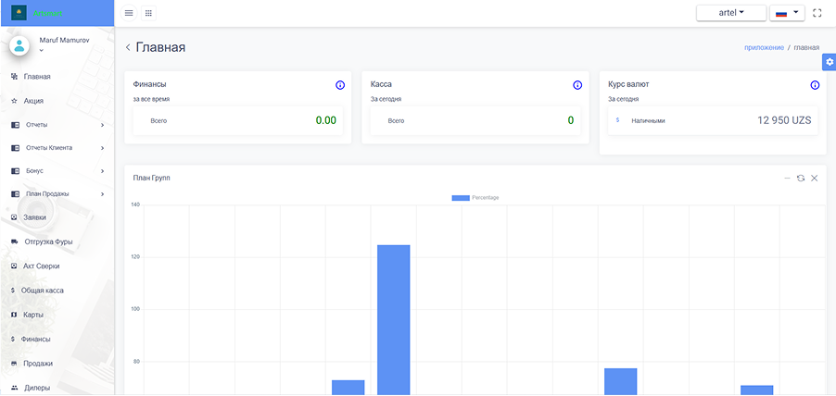Image resolution: width=836 pixels, height=396 pixels.
Task: Click info icon on Финансы card
Action: click(x=340, y=85)
